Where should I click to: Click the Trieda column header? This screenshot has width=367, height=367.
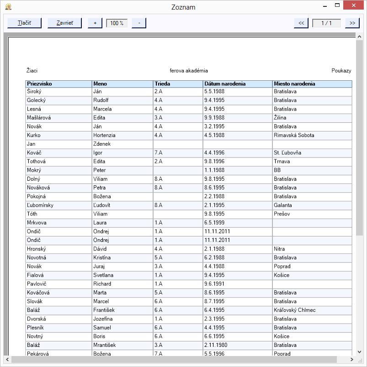coord(178,84)
